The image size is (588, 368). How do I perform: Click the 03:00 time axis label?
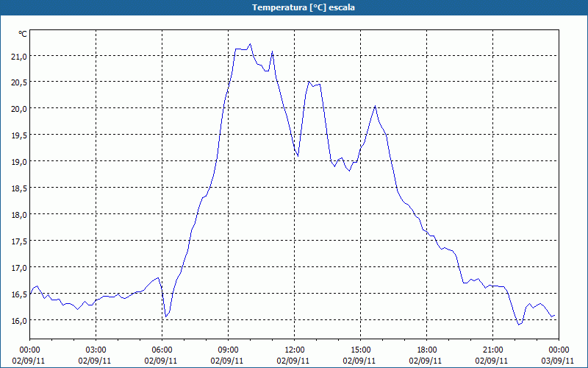96,350
